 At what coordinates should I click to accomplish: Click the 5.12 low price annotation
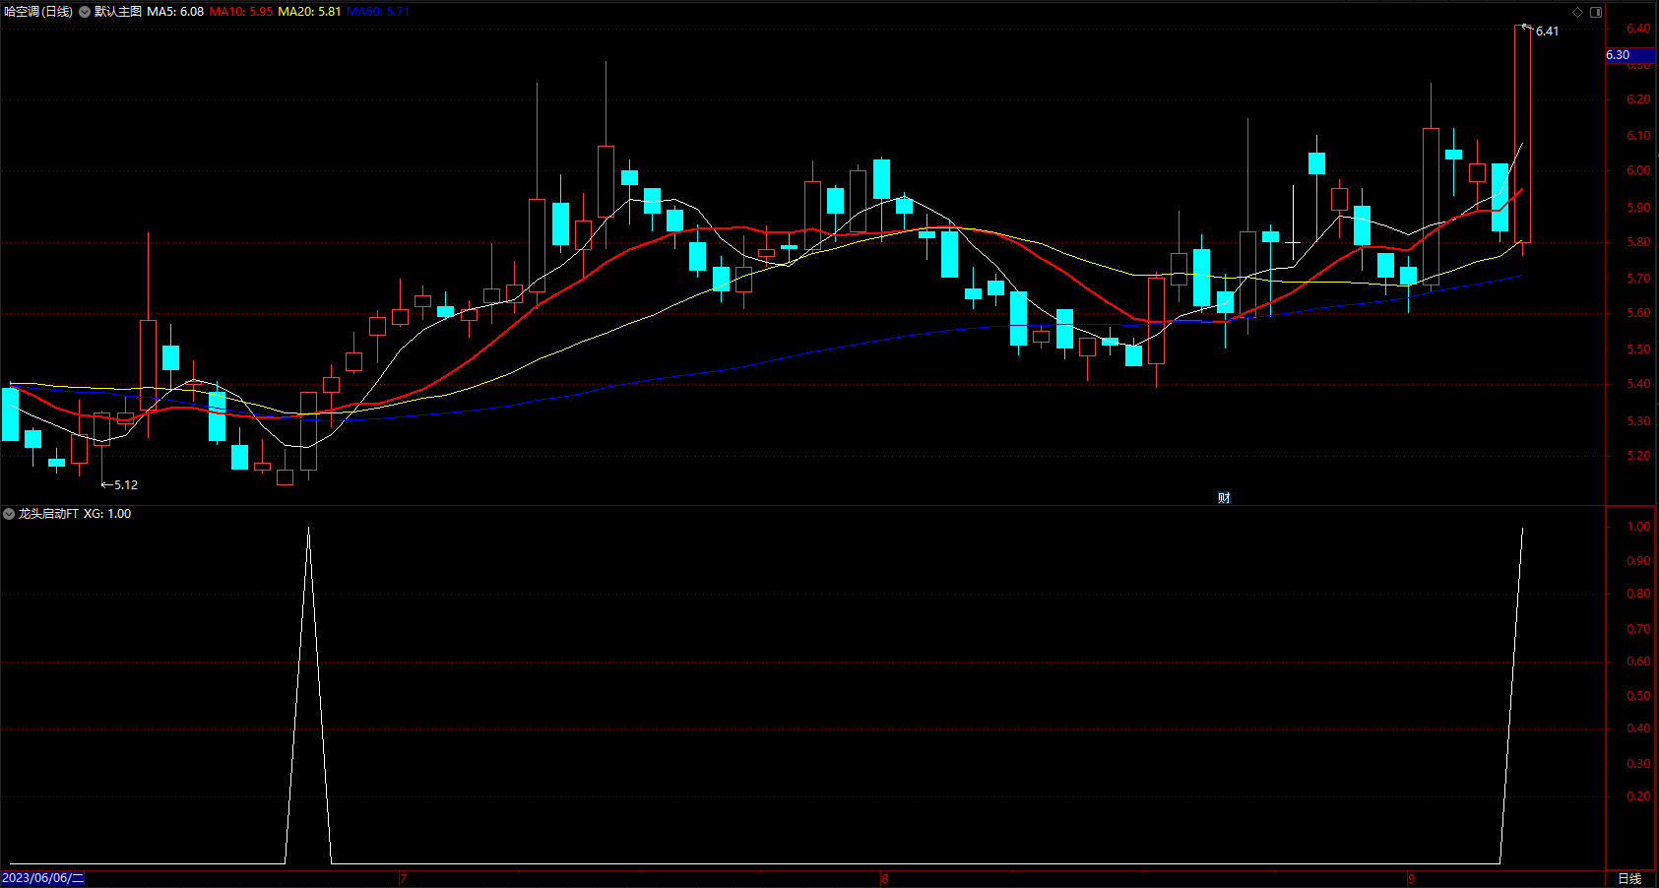(126, 485)
